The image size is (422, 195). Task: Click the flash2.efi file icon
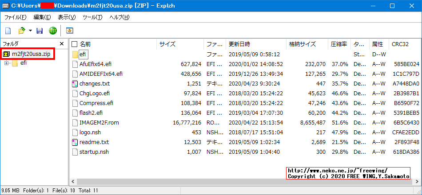click(x=75, y=113)
